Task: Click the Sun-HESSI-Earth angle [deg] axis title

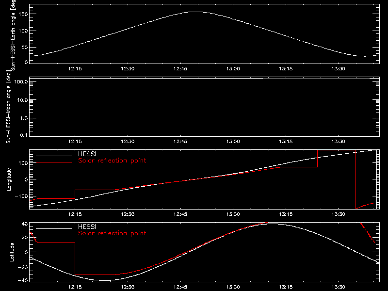Action: (x=14, y=35)
